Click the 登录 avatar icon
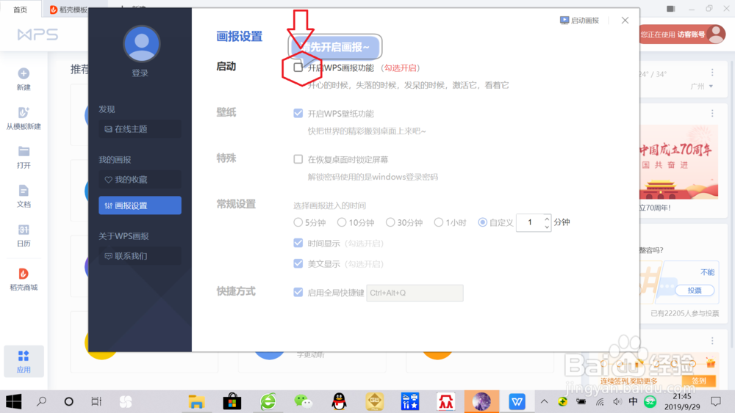Screen dimensions: 735x413 tap(142, 43)
